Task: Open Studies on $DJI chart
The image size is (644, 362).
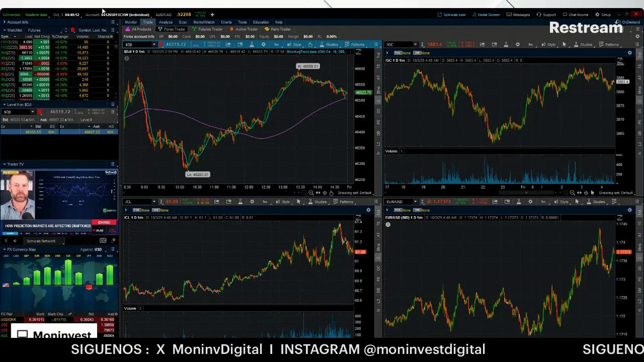Action: click(x=329, y=44)
